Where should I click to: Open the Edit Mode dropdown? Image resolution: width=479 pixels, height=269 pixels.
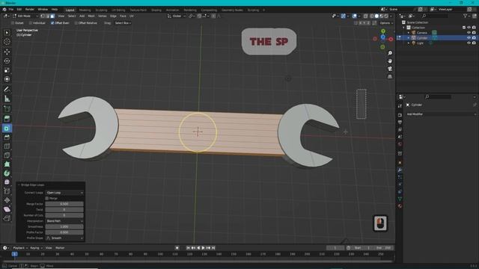(x=25, y=16)
